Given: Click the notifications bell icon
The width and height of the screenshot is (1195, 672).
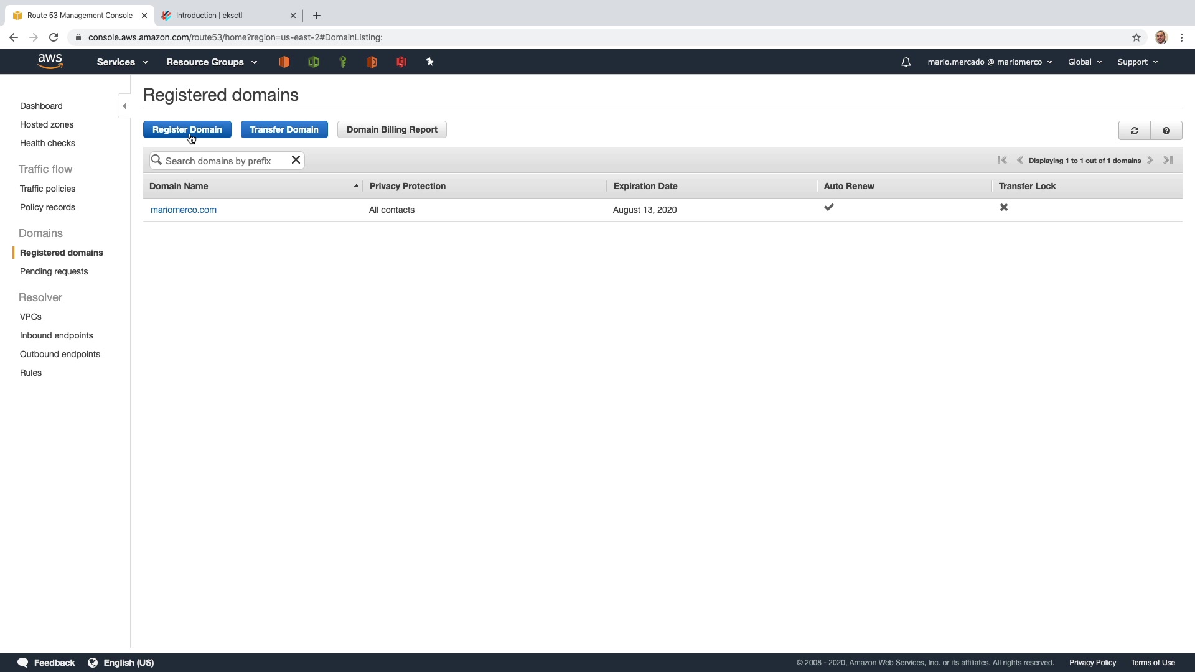Looking at the screenshot, I should [906, 62].
